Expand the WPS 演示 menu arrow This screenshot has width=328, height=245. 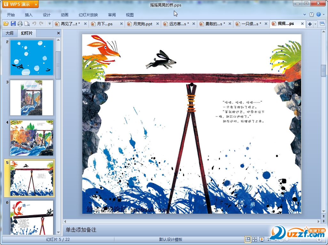pos(36,4)
